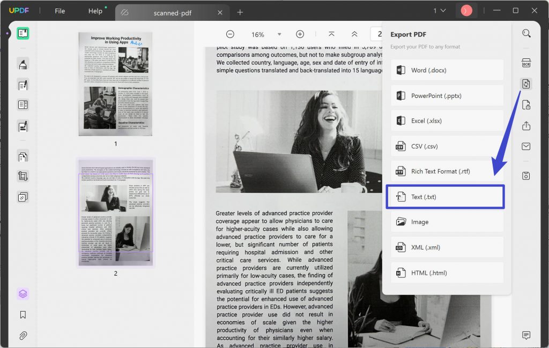Export to Text (.txt)
The width and height of the screenshot is (549, 348).
click(x=446, y=197)
